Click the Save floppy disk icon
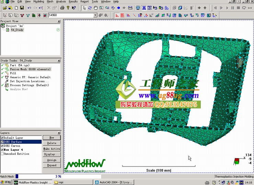 pyautogui.click(x=22, y=8)
